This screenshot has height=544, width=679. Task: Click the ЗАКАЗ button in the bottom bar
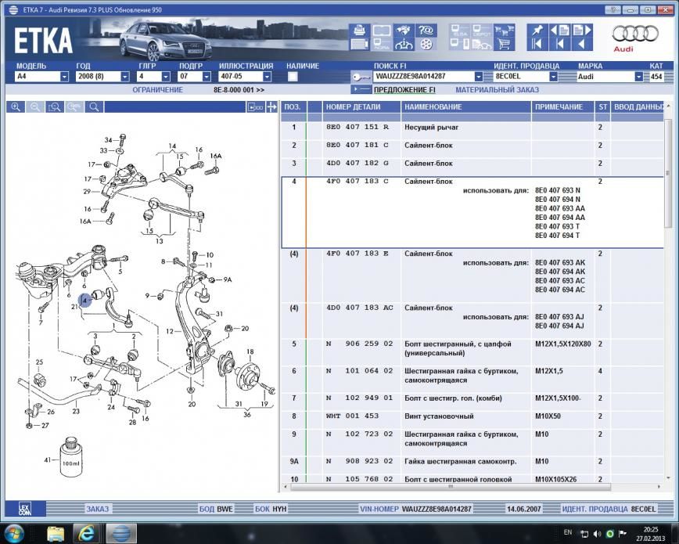click(96, 509)
